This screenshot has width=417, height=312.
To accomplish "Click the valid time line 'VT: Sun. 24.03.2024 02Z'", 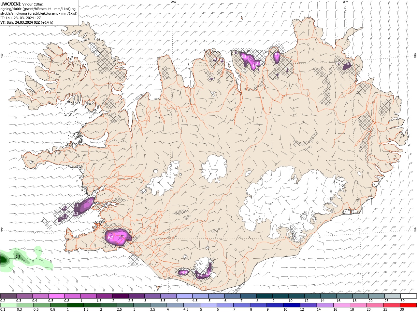I will coord(20,22).
